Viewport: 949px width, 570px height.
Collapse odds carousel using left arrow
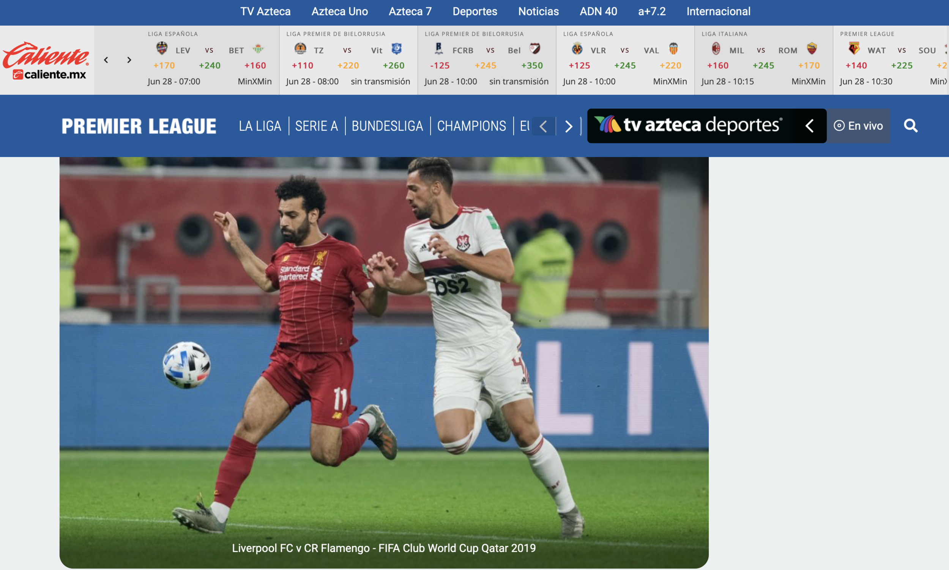[105, 60]
